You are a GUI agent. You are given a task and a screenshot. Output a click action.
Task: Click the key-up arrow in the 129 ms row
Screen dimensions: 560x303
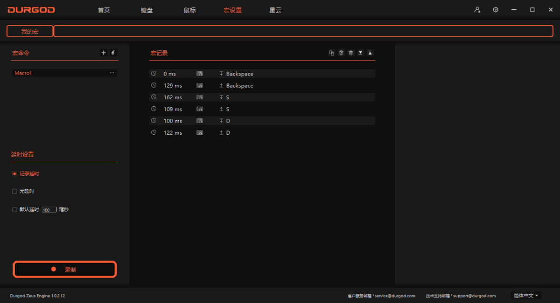coord(221,85)
